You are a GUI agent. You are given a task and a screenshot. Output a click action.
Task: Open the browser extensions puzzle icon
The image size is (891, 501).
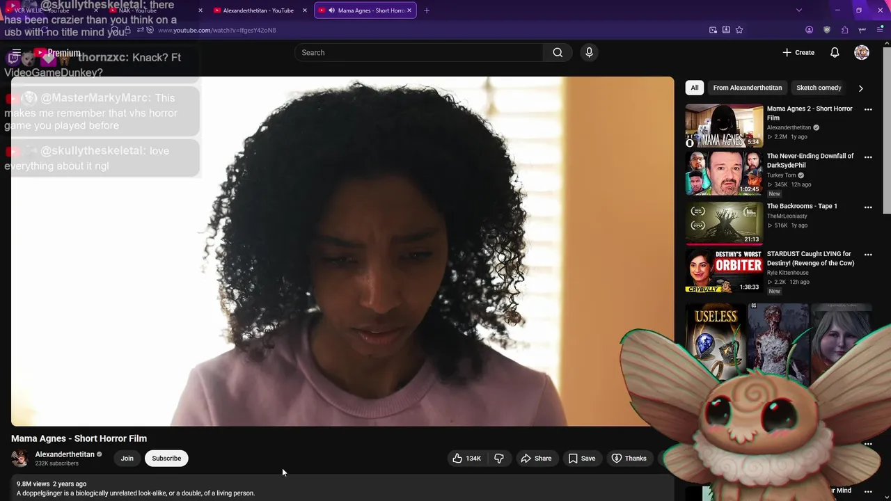[x=844, y=30]
